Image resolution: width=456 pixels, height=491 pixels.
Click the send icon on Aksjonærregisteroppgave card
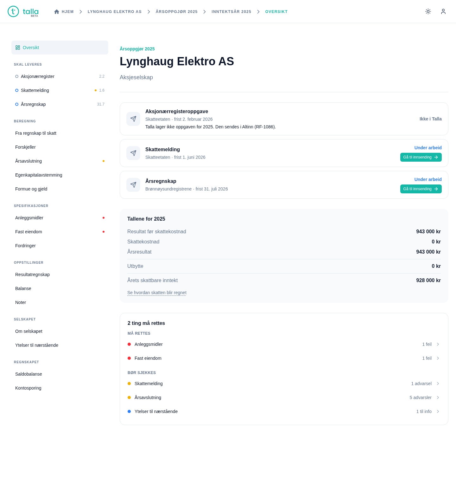(133, 119)
